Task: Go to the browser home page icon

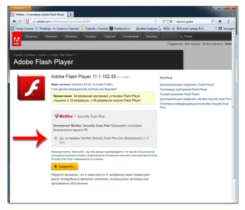Action: click(220, 21)
